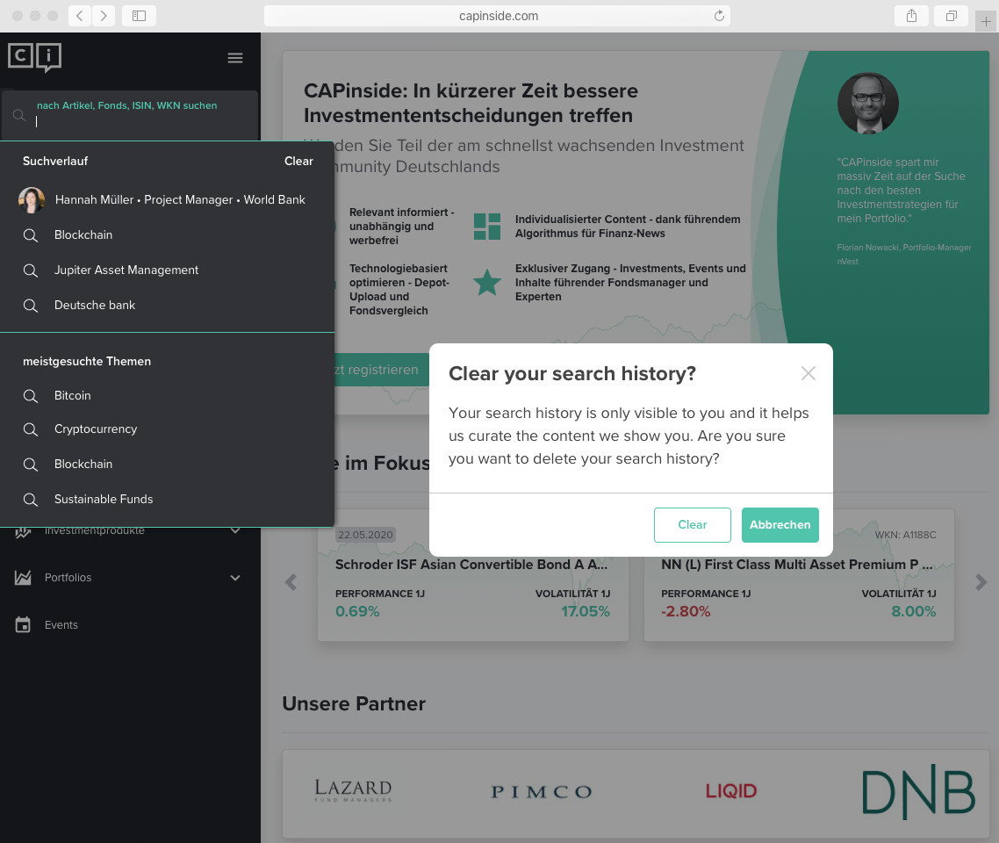The width and height of the screenshot is (999, 843).
Task: Click Clear link next to Suchverlauf
Action: tap(298, 162)
